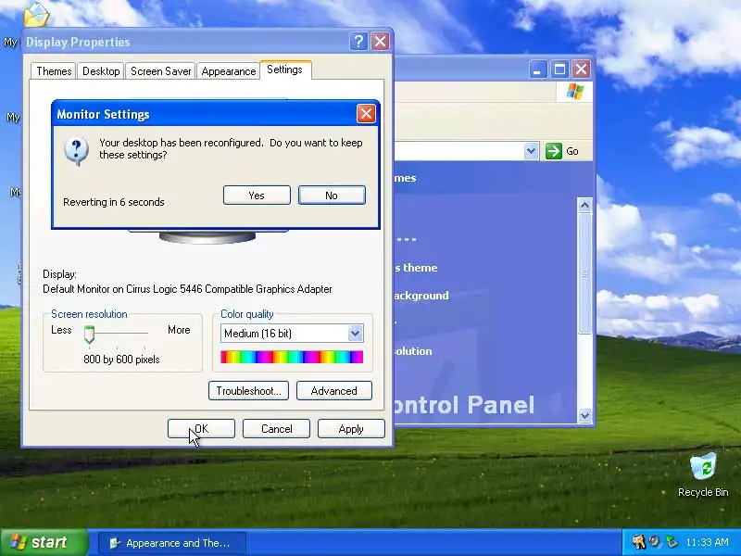Confirm Yes in Monitor Settings dialog
Viewport: 741px width, 556px height.
pyautogui.click(x=257, y=196)
